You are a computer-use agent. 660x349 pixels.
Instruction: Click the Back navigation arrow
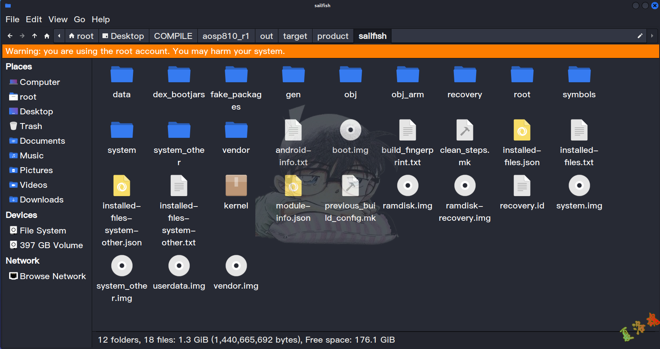[10, 36]
